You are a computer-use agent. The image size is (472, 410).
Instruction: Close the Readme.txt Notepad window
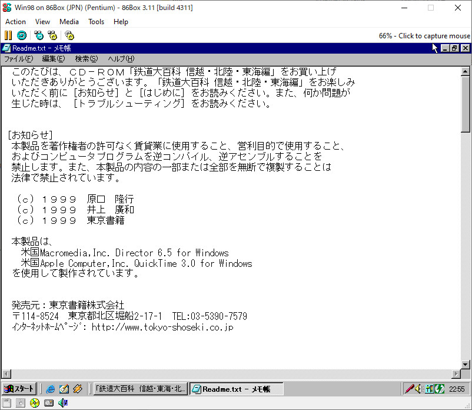pos(466,48)
